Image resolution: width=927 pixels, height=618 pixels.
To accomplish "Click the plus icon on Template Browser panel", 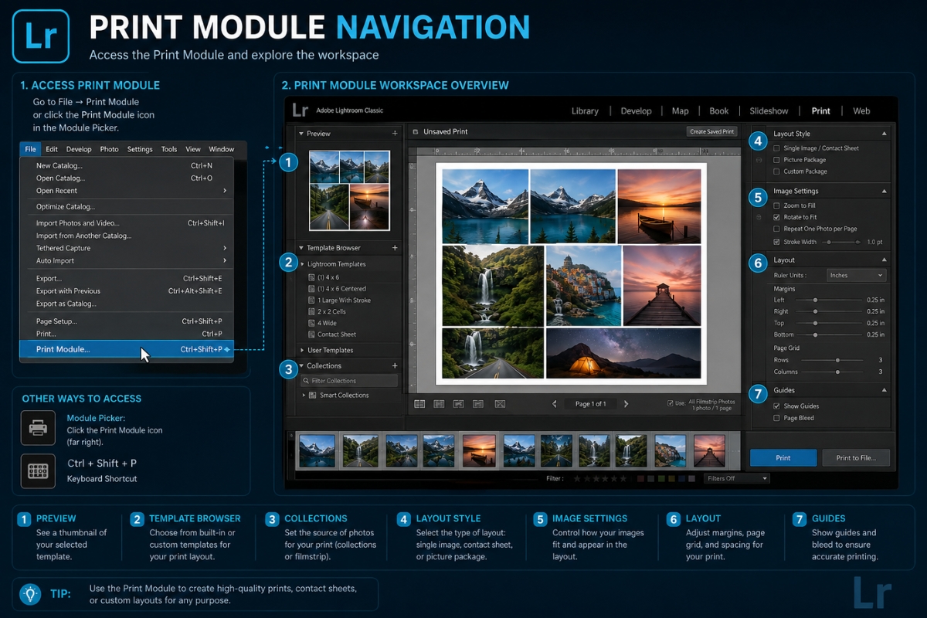I will tap(395, 248).
